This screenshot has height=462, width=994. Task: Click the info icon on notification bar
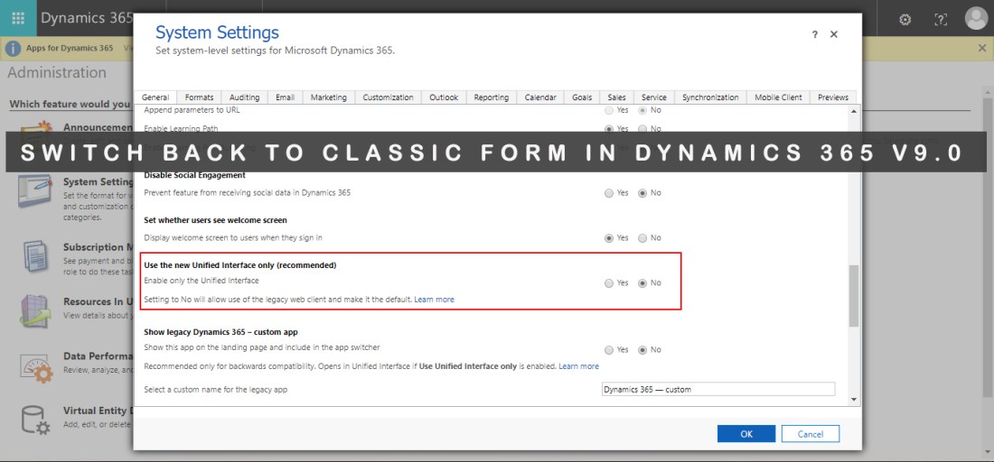click(14, 48)
